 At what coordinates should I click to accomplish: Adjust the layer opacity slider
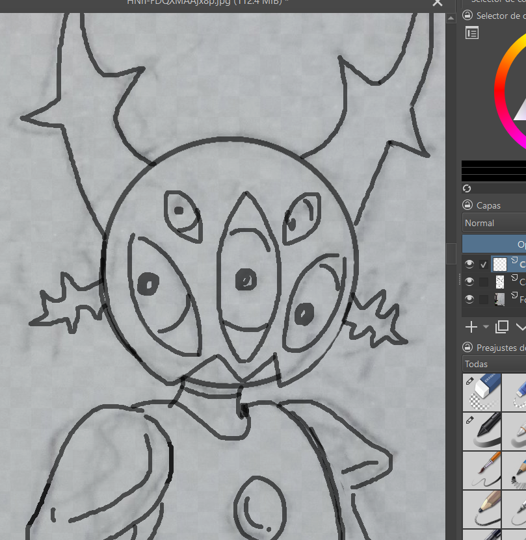[494, 244]
